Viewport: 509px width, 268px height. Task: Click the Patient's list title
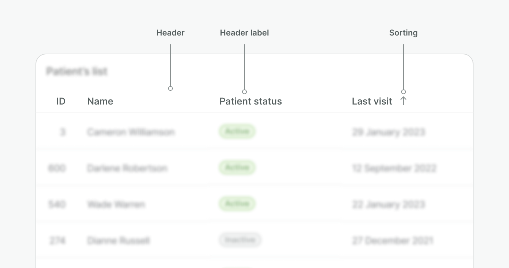point(77,71)
